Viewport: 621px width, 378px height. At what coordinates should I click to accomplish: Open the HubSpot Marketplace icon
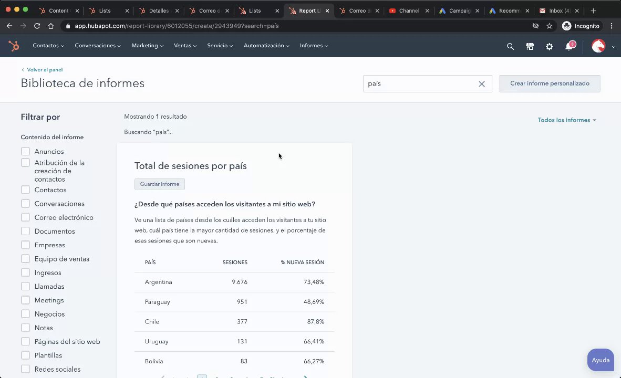pyautogui.click(x=530, y=46)
